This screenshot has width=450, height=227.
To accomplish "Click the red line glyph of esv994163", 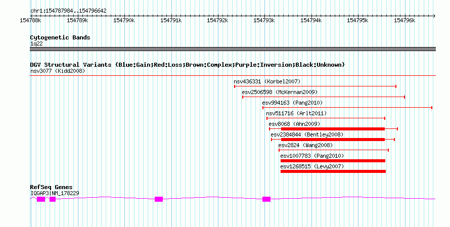I will [x=347, y=108].
